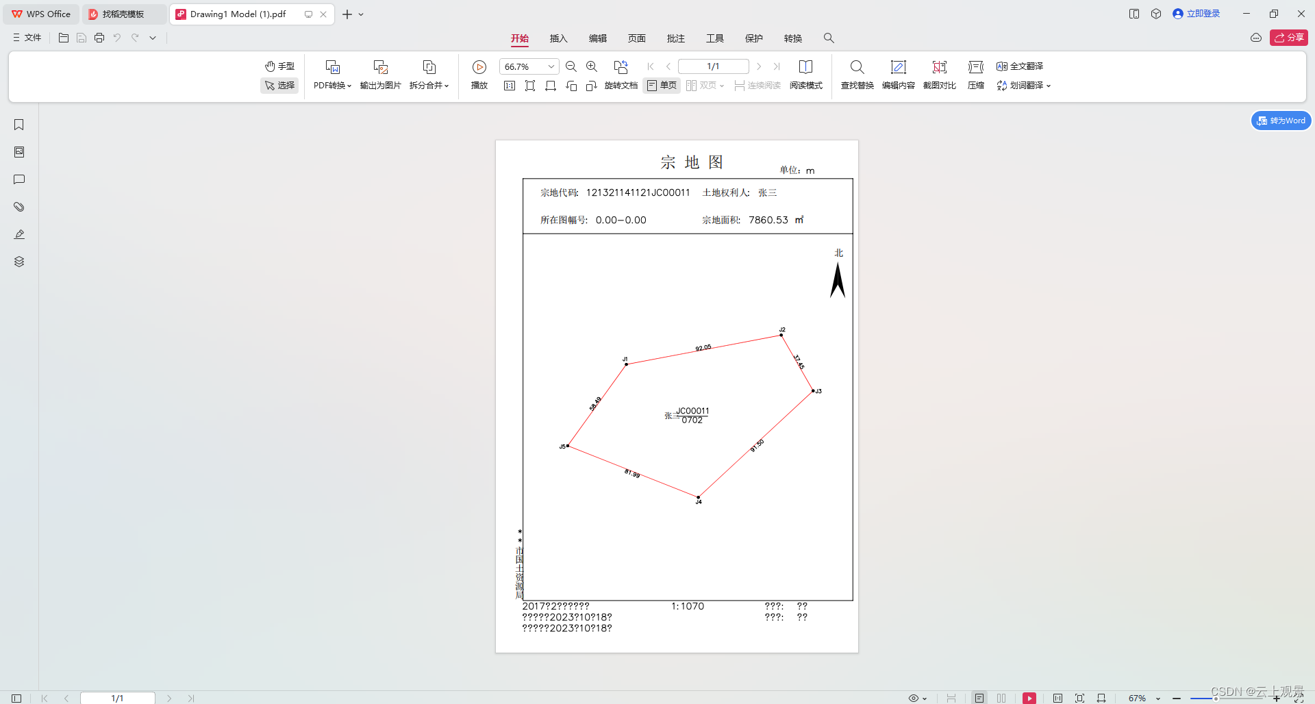
Task: Go to next page arrow in ribbon
Action: [759, 66]
